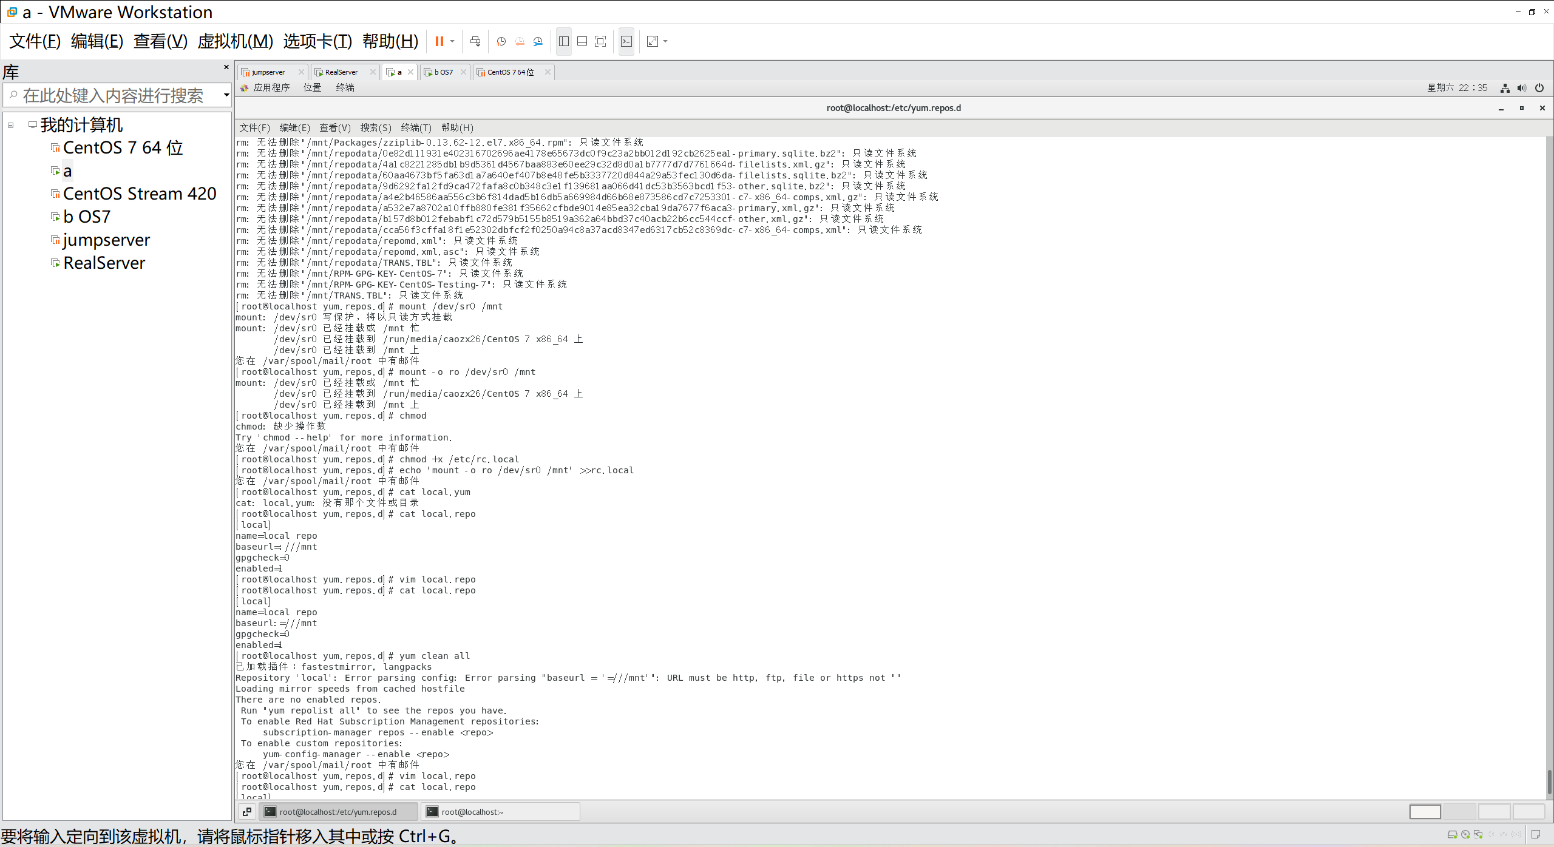Click the guest power icon
This screenshot has width=1554, height=847.
[1539, 88]
